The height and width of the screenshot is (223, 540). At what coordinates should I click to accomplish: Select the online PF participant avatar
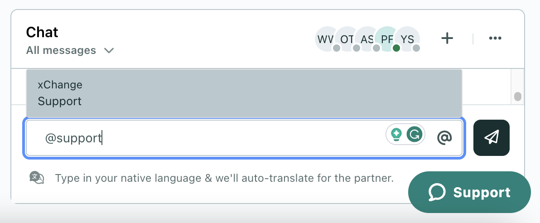click(x=386, y=39)
